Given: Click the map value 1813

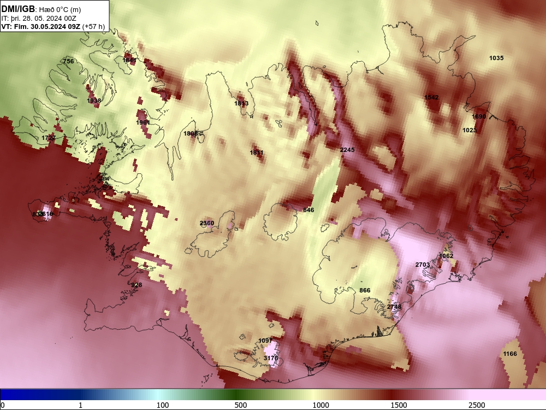Looking at the screenshot, I should point(241,103).
